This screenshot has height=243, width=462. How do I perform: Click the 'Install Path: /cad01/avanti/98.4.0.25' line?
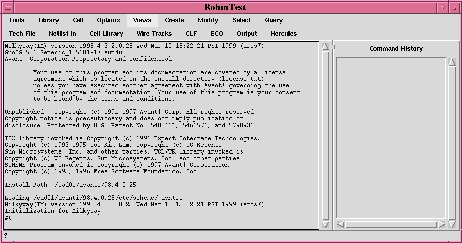(70, 185)
